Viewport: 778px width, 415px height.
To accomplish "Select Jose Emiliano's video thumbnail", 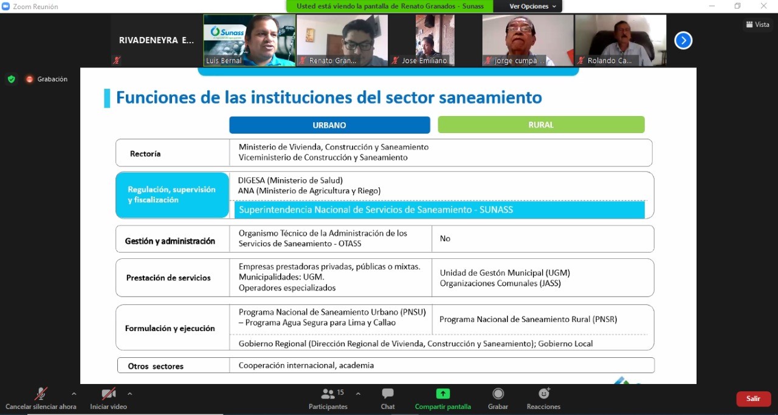I will (x=435, y=40).
